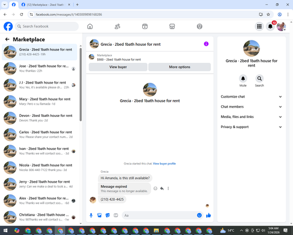Open the taskbar clock 5:04 AM
The width and height of the screenshot is (293, 235).
tap(273, 230)
